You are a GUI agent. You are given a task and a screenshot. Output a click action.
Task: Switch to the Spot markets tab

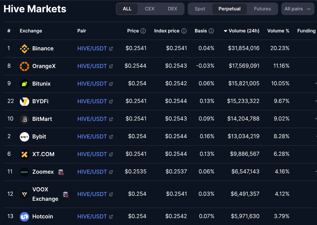click(x=200, y=9)
